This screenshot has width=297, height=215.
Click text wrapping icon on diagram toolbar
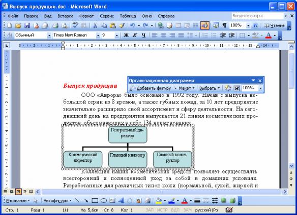coord(237,88)
